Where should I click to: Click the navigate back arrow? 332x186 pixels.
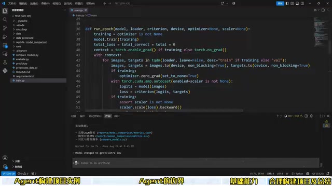point(105,4)
